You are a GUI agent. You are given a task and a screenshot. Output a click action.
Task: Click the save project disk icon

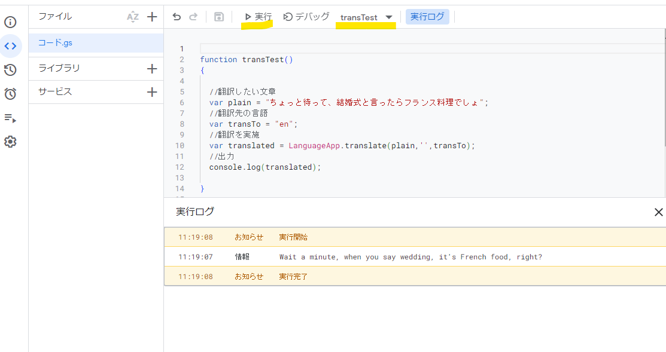tap(219, 17)
